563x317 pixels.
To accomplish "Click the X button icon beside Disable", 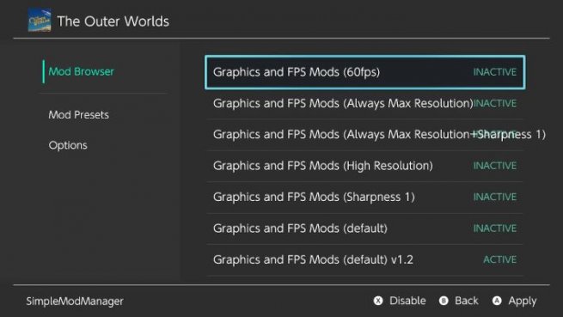I will pos(378,301).
